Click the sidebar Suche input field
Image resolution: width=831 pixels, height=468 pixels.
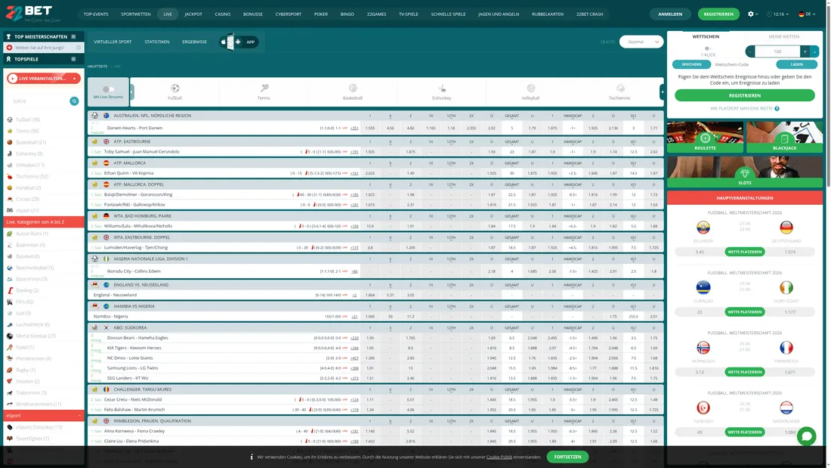[x=39, y=101]
